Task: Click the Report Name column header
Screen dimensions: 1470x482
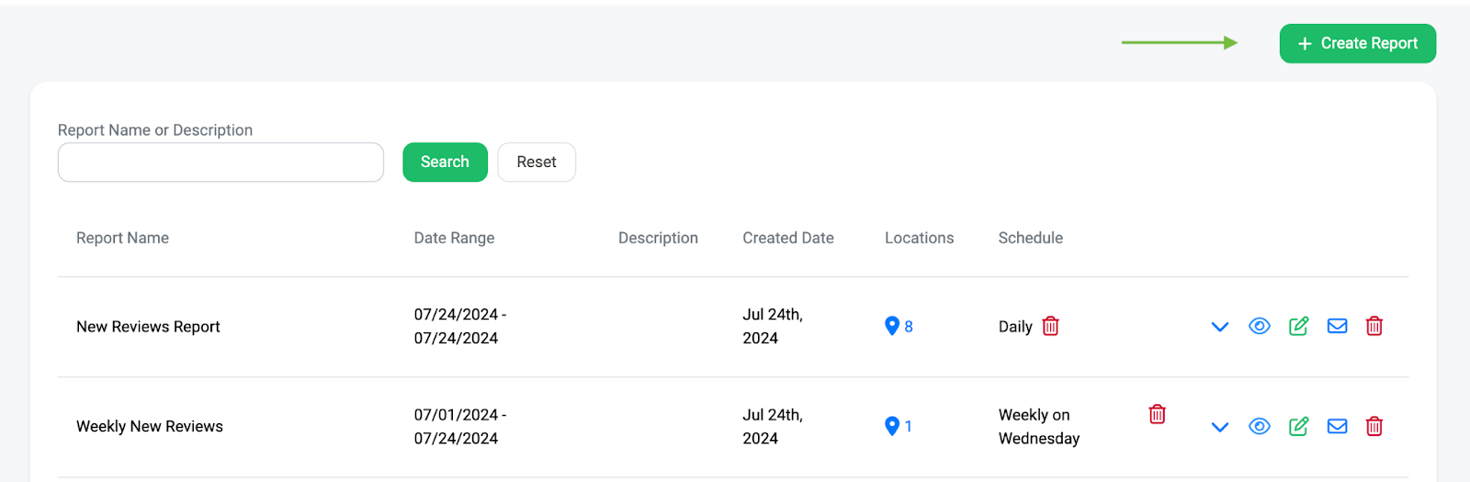Action: [x=122, y=238]
